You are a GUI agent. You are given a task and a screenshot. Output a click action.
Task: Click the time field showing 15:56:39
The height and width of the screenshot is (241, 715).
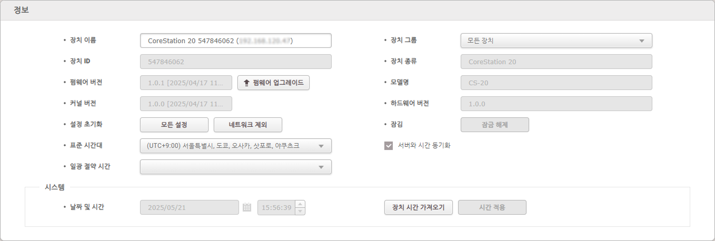[x=276, y=207]
